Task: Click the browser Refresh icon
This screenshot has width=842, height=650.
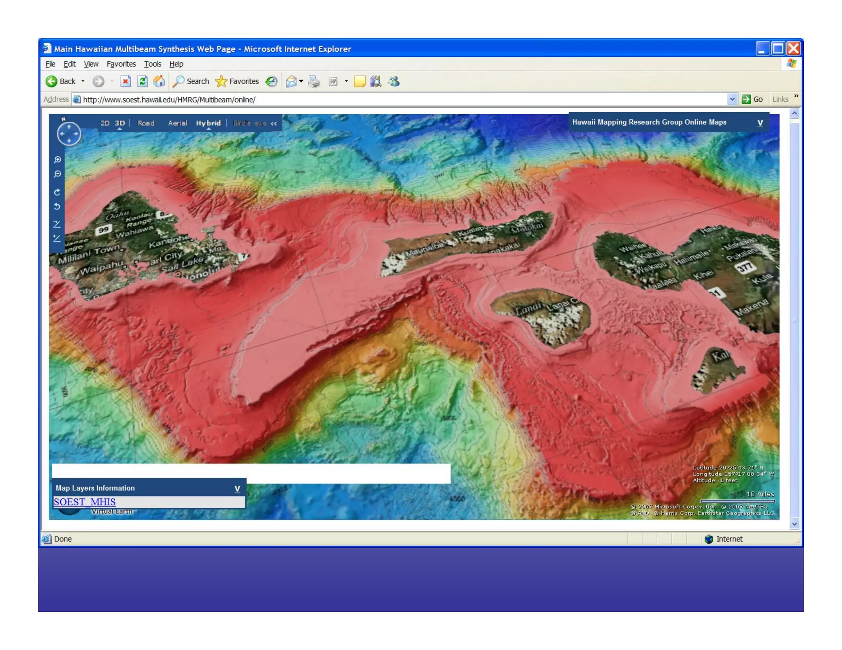Action: [x=142, y=81]
